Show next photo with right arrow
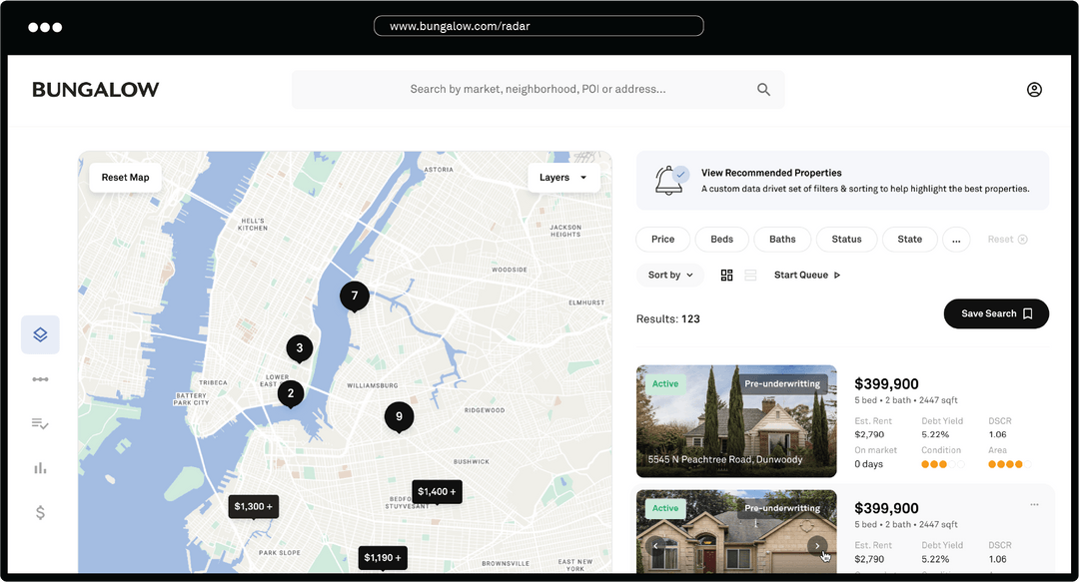The width and height of the screenshot is (1079, 582). coord(817,546)
